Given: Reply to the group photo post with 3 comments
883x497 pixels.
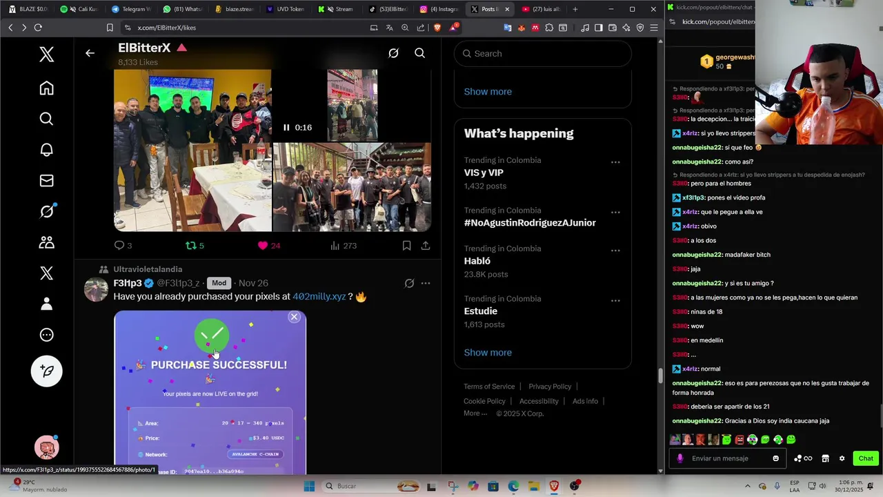Looking at the screenshot, I should pyautogui.click(x=123, y=246).
